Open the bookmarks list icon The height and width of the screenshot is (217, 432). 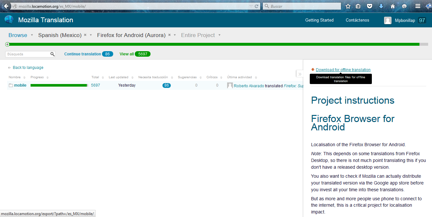[x=358, y=6]
